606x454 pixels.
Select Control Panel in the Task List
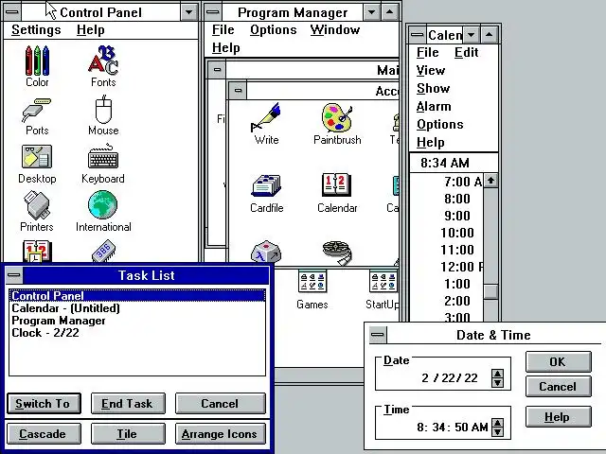[x=137, y=296]
